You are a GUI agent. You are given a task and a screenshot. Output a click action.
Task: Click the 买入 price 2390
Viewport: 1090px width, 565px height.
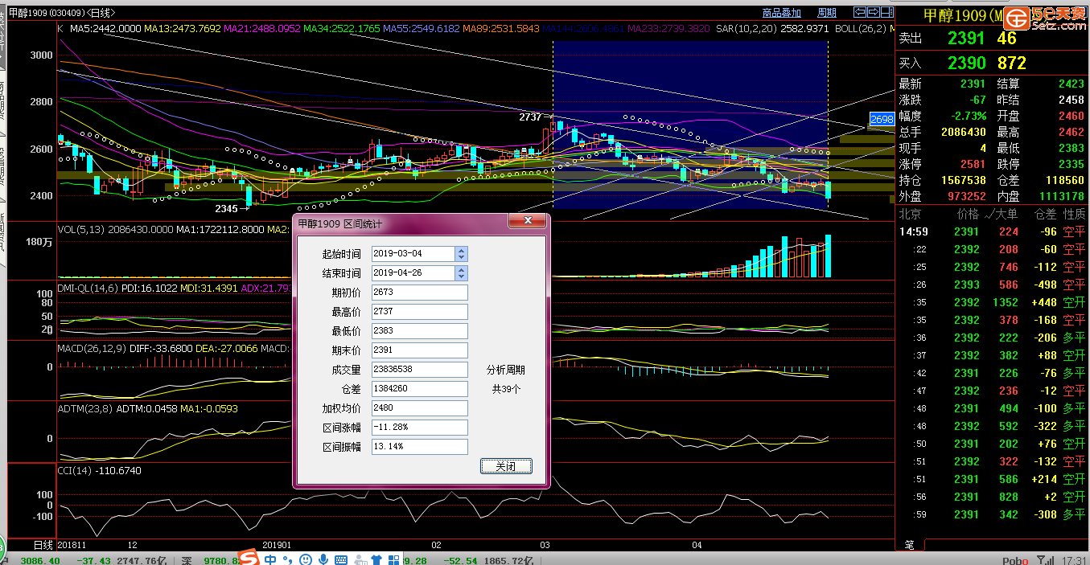pos(965,63)
